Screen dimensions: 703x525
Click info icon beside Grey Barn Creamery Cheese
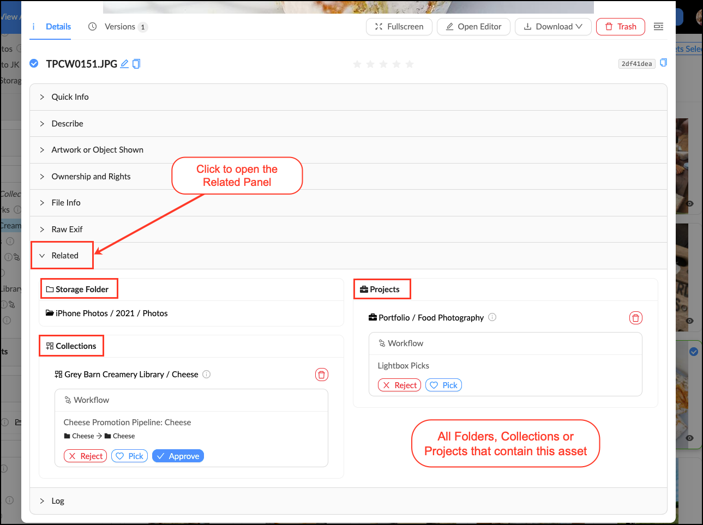coord(207,374)
